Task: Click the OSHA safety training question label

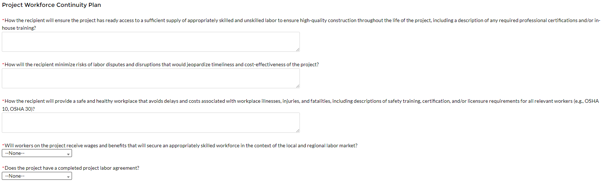Action: click(253, 101)
